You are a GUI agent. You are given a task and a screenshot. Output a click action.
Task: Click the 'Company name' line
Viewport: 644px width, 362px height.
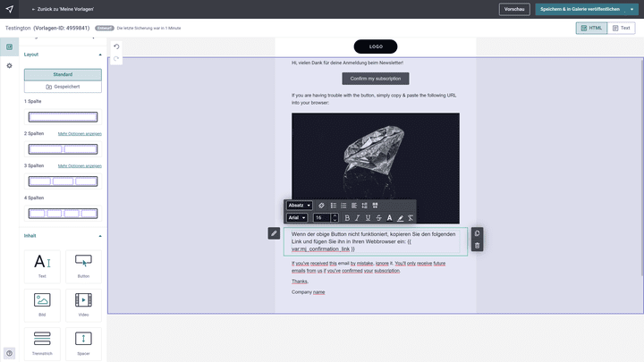308,291
